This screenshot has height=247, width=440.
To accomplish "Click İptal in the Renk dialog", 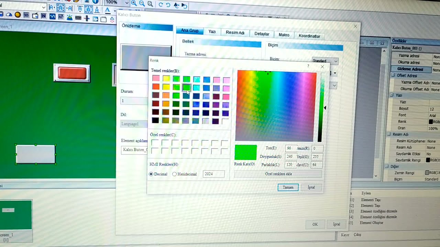I will pyautogui.click(x=311, y=187).
